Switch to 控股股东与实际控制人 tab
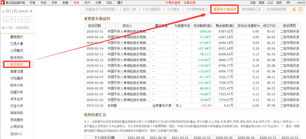 102,9
